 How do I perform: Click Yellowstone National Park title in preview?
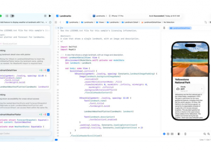point(183,81)
